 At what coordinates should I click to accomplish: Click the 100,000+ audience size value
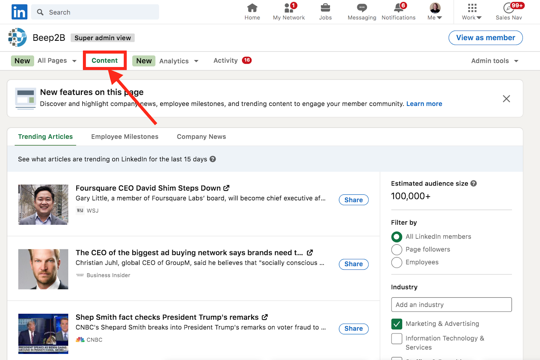coord(411,196)
